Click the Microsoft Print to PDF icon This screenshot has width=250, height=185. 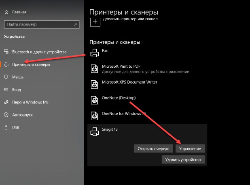[94, 69]
